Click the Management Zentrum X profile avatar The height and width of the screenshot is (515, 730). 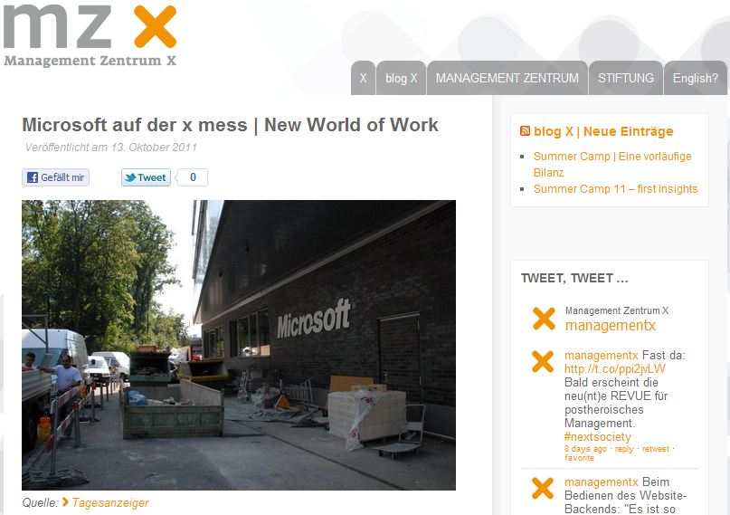tap(544, 319)
